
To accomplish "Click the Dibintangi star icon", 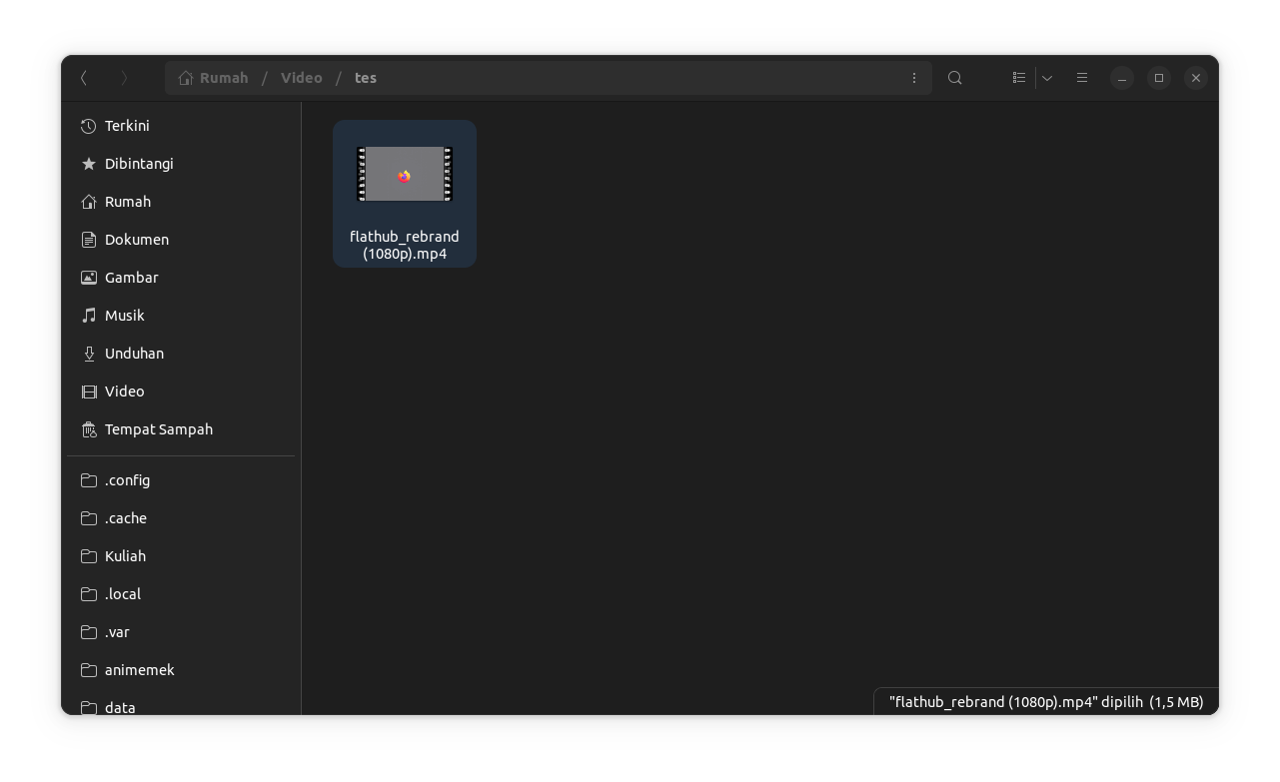I will pyautogui.click(x=89, y=164).
